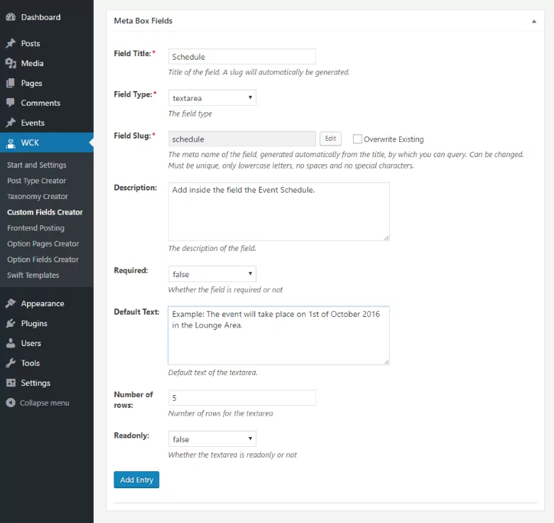Open the Readonly false dropdown
Viewport: 554px width, 523px height.
coord(212,439)
